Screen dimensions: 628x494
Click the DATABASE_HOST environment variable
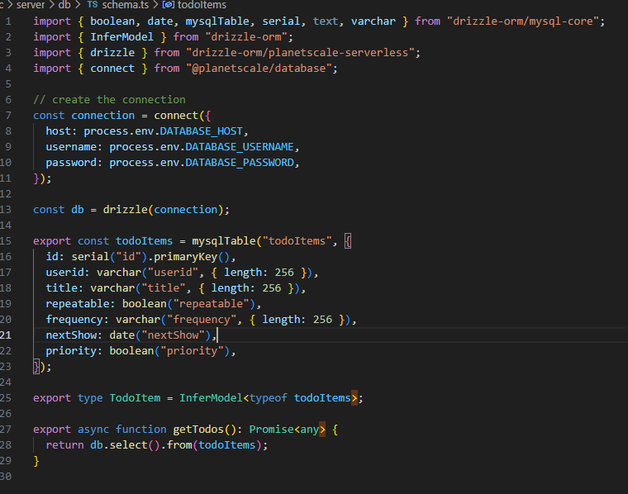click(x=204, y=131)
